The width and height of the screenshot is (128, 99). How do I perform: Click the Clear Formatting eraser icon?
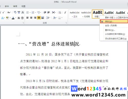pyautogui.click(x=15, y=12)
